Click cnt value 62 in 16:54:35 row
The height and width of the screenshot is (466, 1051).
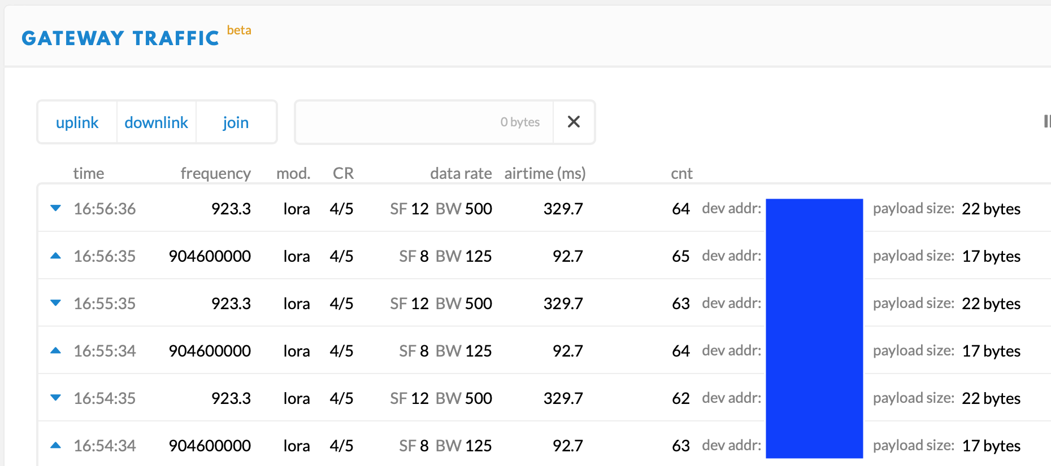coord(681,398)
